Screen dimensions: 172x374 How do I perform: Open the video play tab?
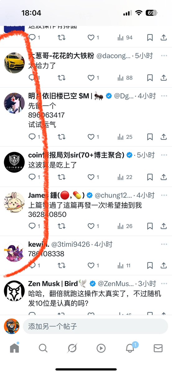pyautogui.click(x=101, y=348)
